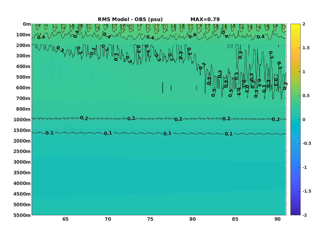Viewport: 318px width, 239px height.
Task: Click the '4500m' depth axis label
Action: [x=22, y=194]
